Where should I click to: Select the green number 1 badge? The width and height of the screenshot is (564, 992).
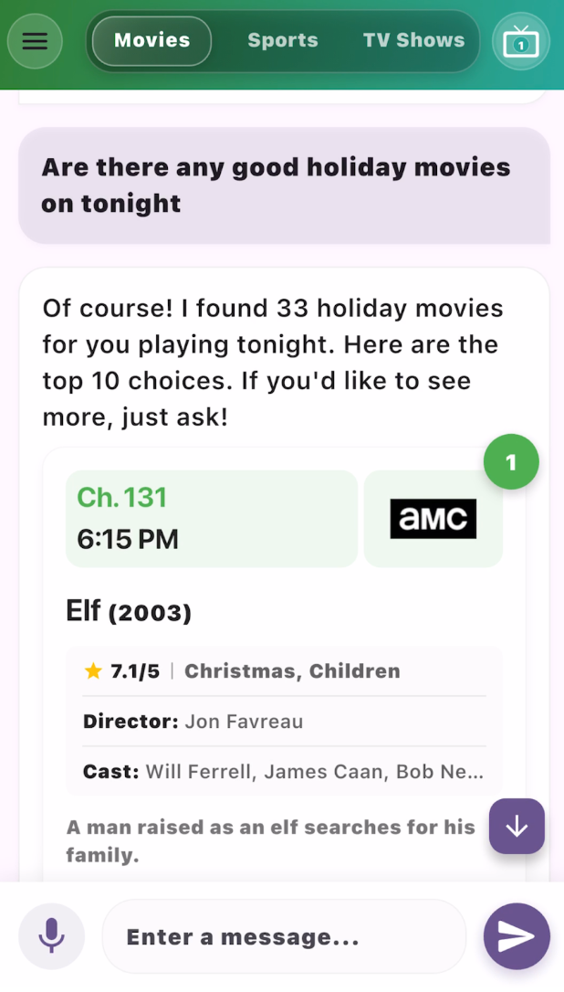(511, 462)
